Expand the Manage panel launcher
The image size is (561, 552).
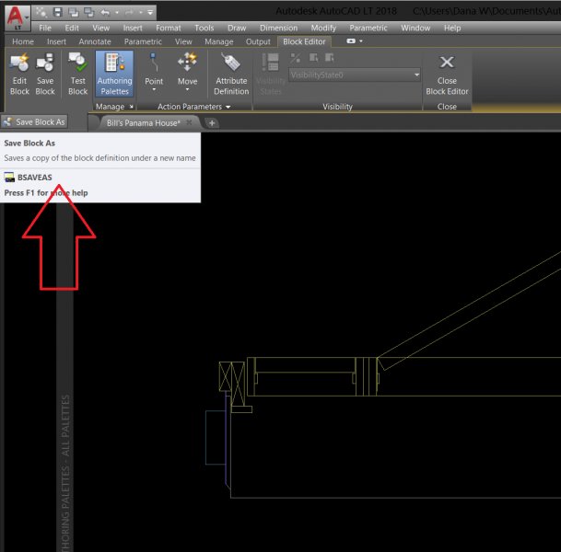click(x=132, y=108)
